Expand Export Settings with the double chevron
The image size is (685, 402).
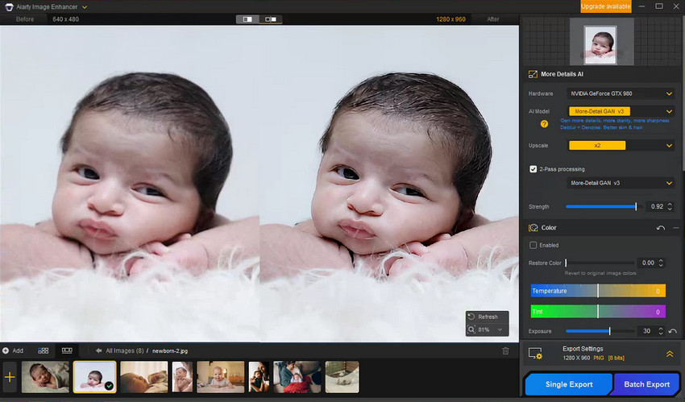(669, 354)
